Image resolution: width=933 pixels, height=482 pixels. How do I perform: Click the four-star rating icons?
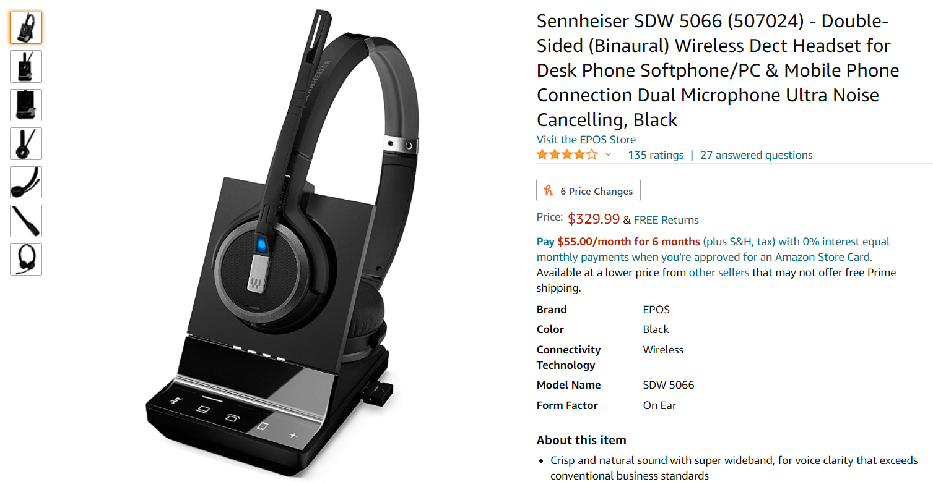567,154
